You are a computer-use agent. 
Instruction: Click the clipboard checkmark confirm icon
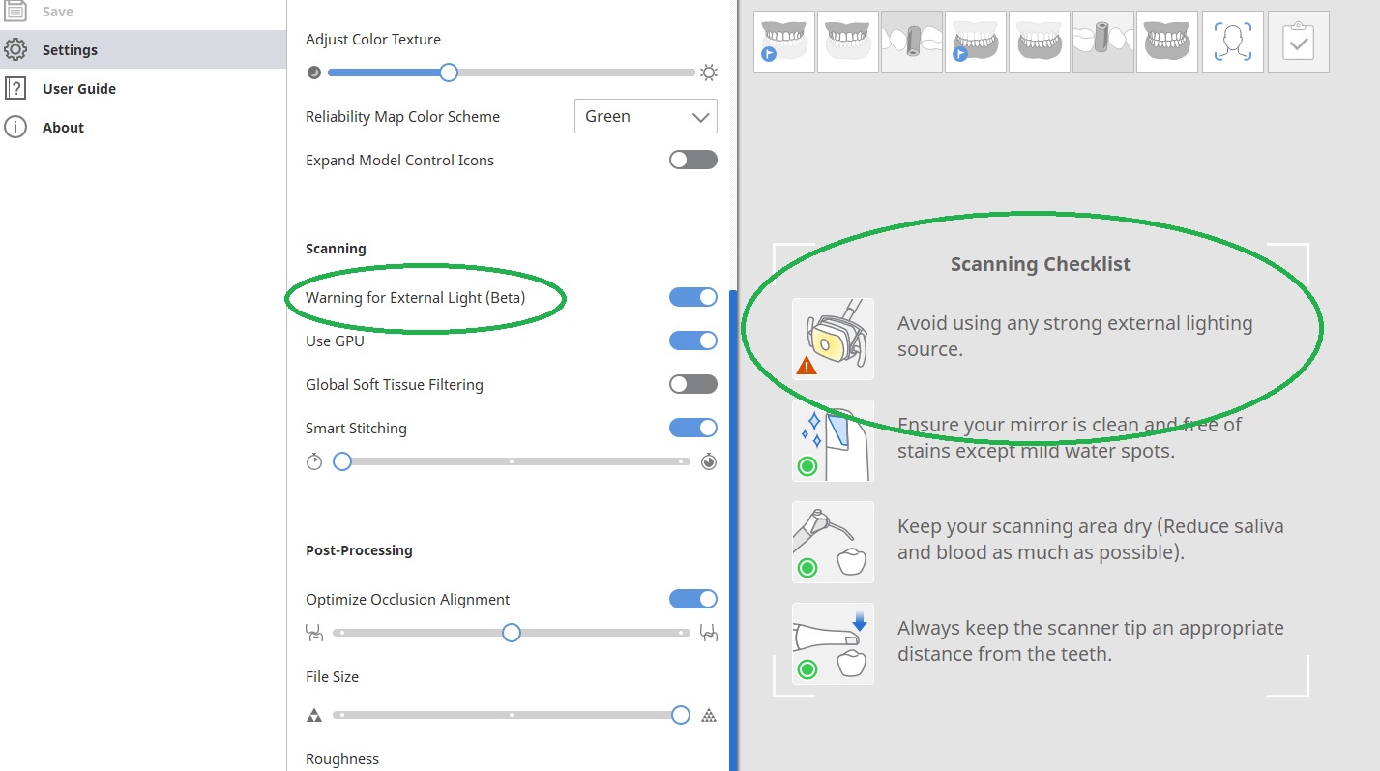[1298, 42]
